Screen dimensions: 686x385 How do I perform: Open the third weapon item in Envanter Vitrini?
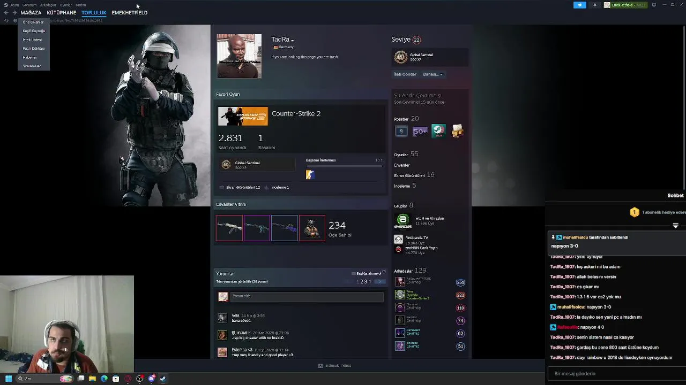285,228
